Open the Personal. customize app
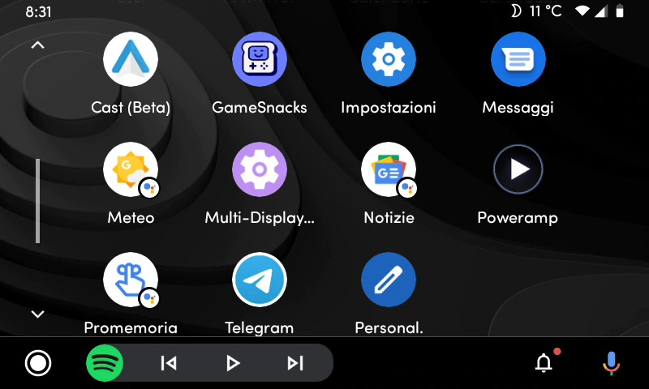 (x=389, y=280)
